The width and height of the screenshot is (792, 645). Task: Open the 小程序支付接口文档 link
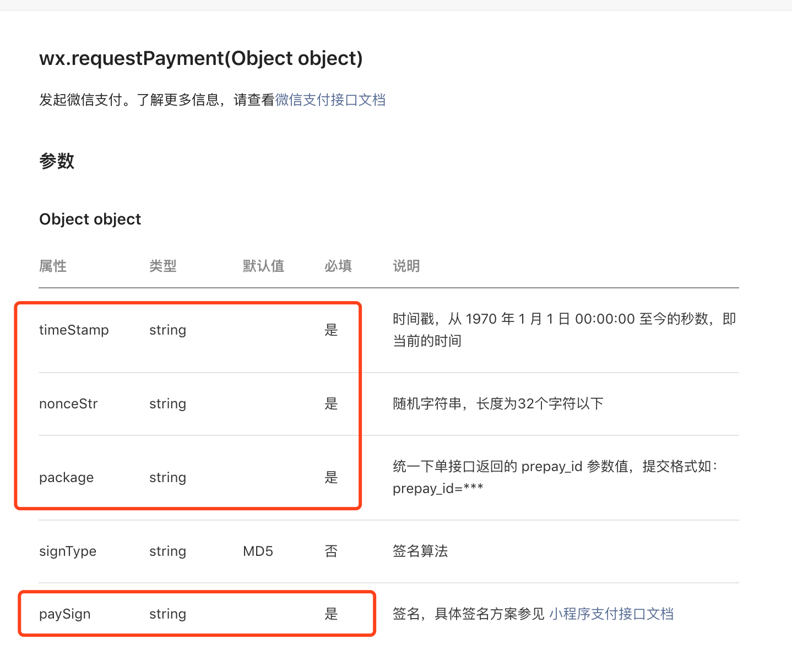click(611, 614)
